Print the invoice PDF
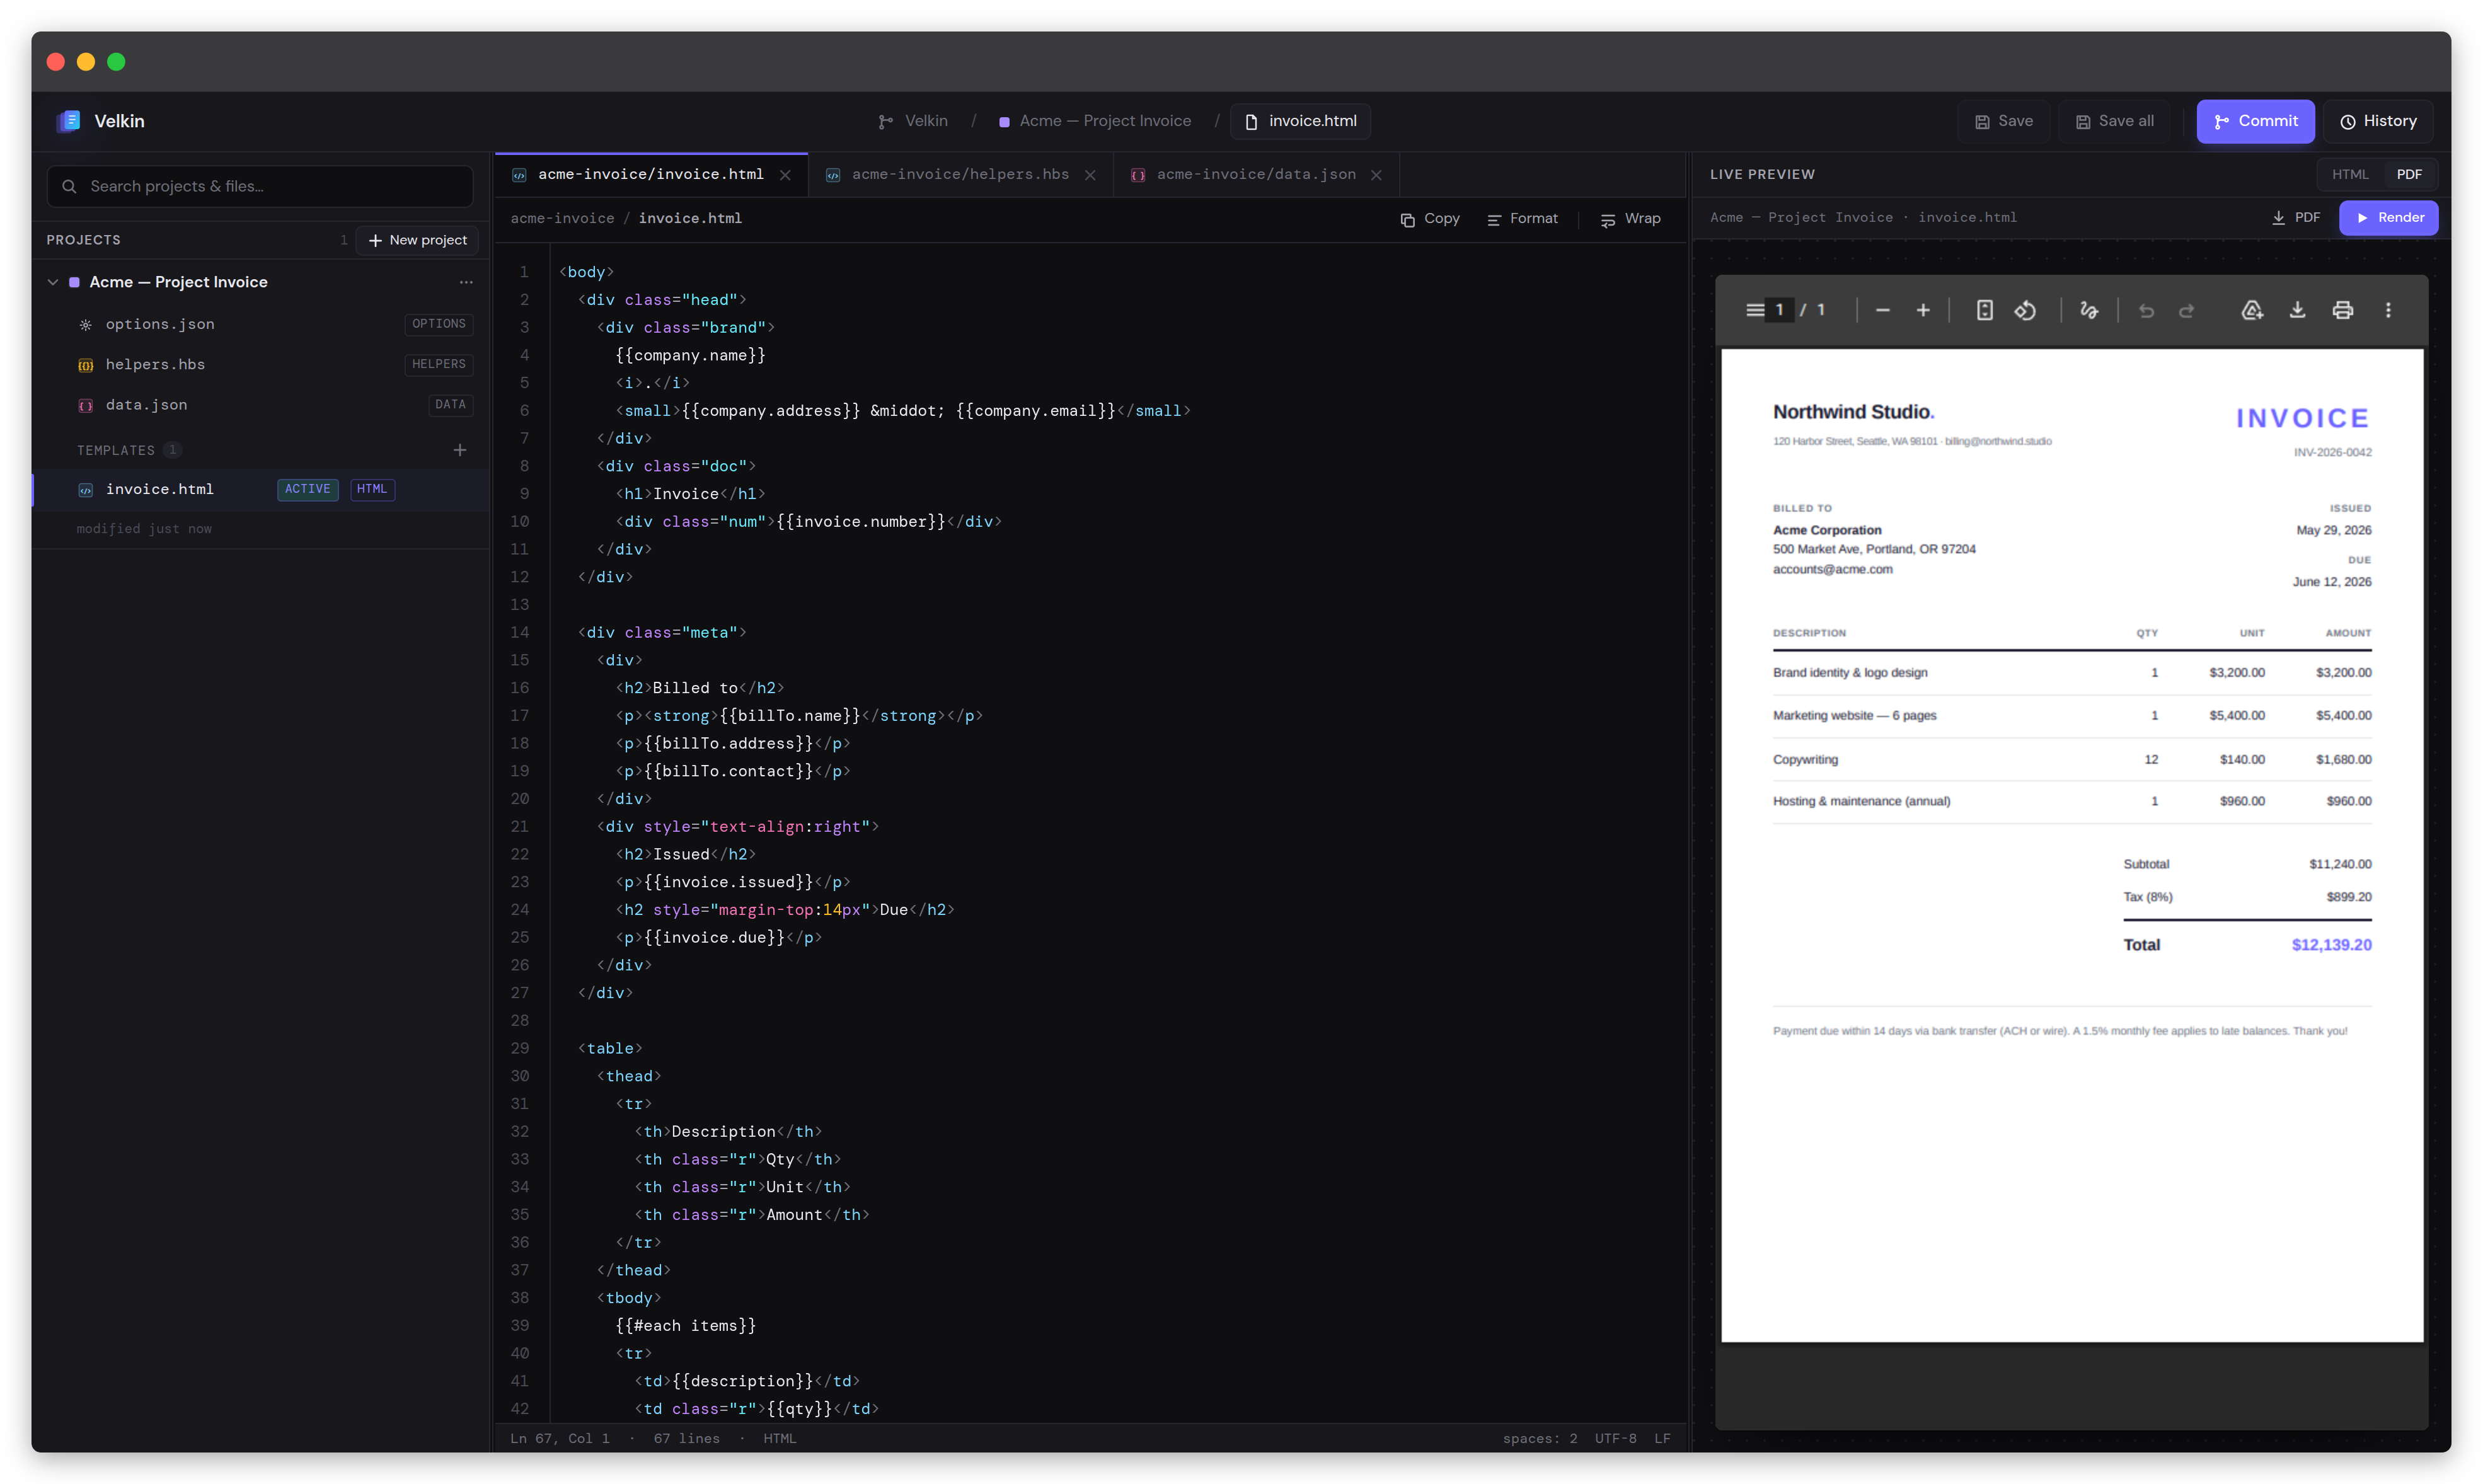 (x=2342, y=310)
